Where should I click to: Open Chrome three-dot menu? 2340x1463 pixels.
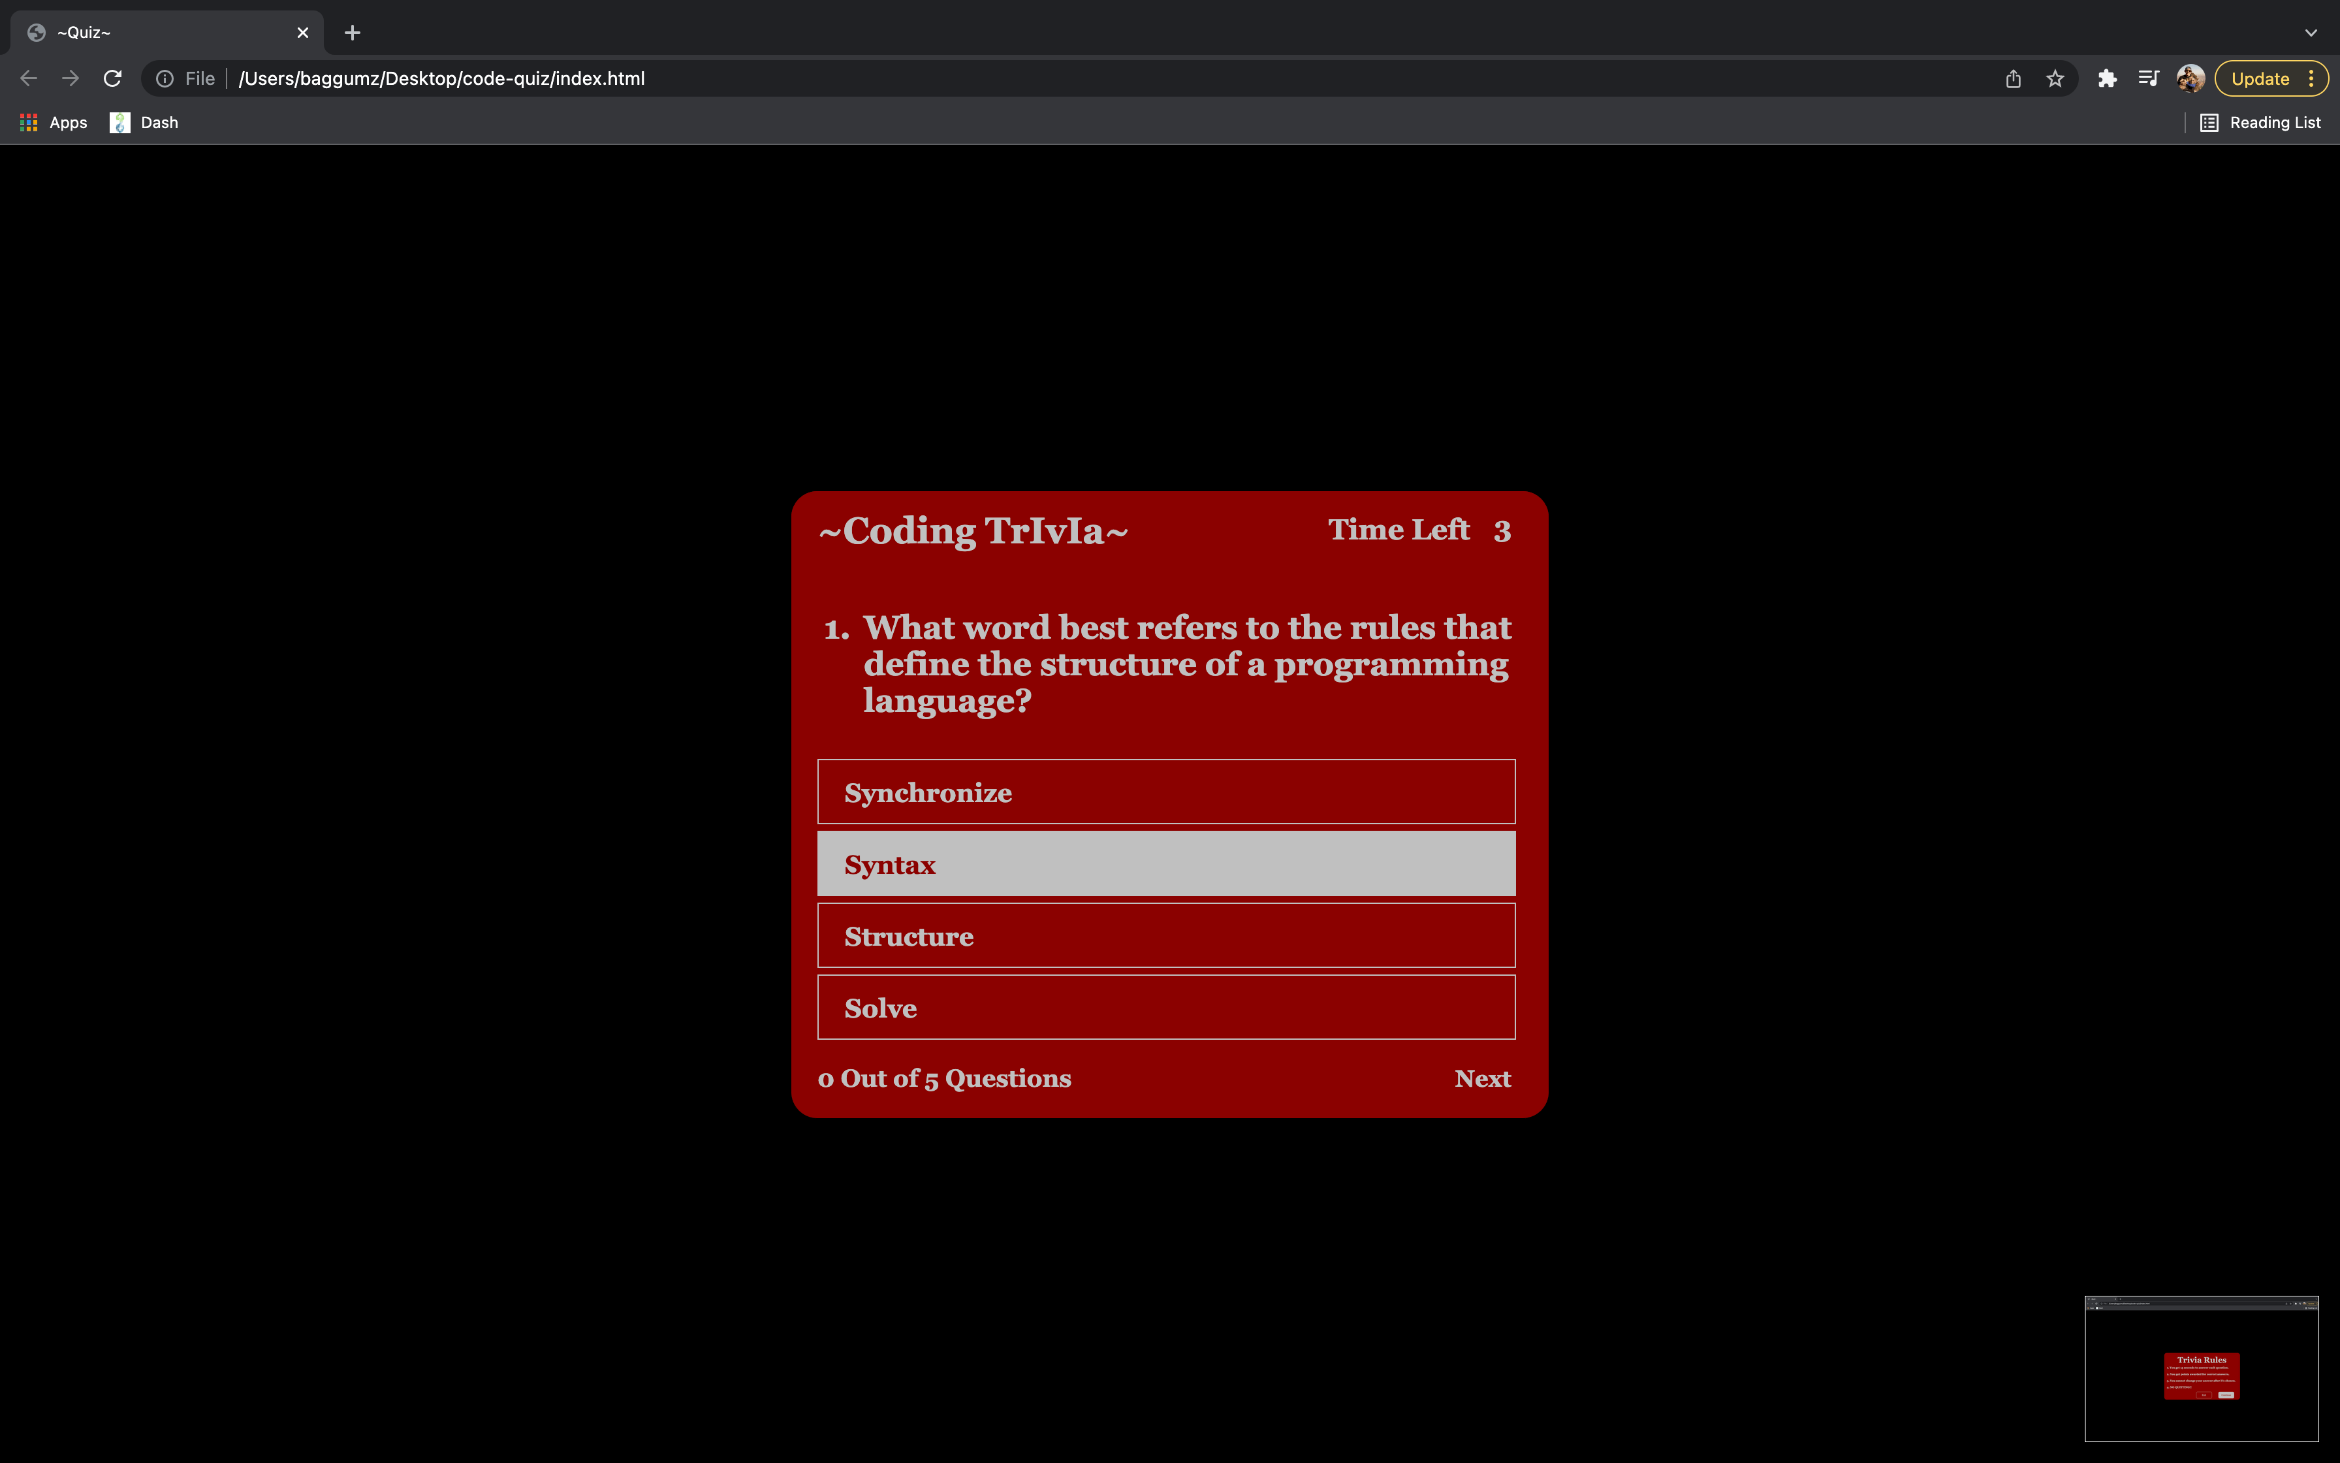coord(2311,78)
